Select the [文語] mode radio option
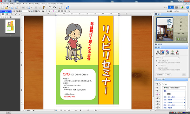The height and width of the screenshot is (114, 190). click(x=156, y=65)
